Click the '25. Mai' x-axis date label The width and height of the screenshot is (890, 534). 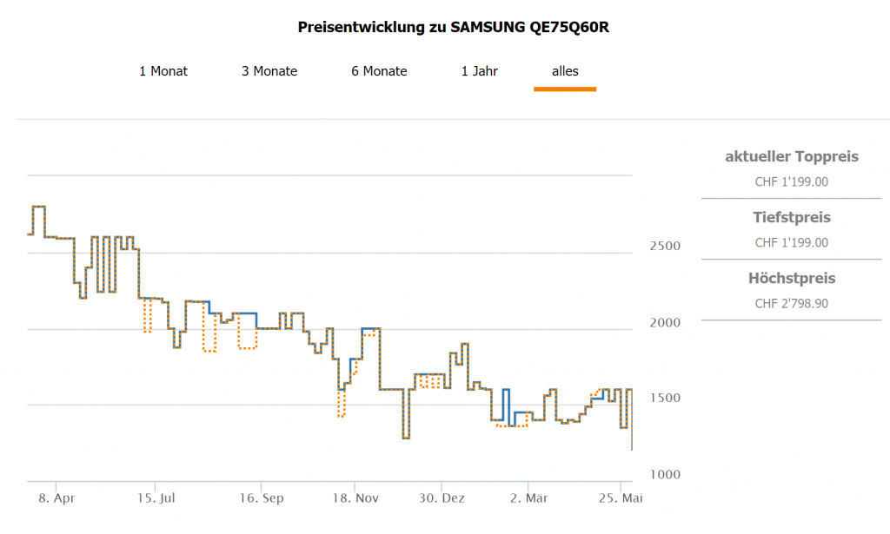pos(622,498)
